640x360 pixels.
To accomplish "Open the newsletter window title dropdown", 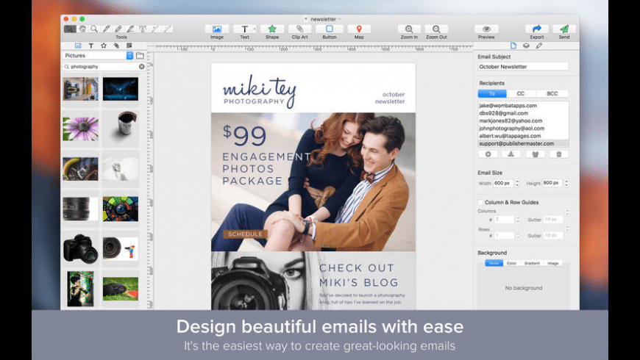I will pyautogui.click(x=340, y=19).
